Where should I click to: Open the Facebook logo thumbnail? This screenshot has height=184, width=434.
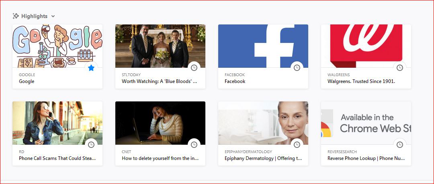(263, 46)
